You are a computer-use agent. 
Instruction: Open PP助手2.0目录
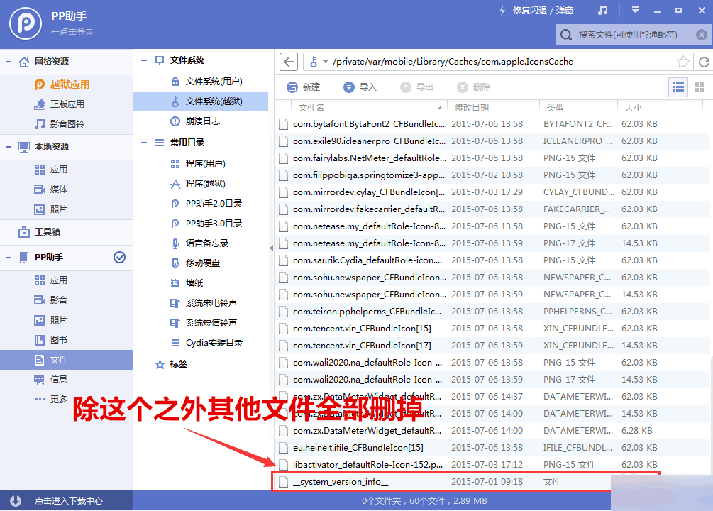[x=206, y=204]
